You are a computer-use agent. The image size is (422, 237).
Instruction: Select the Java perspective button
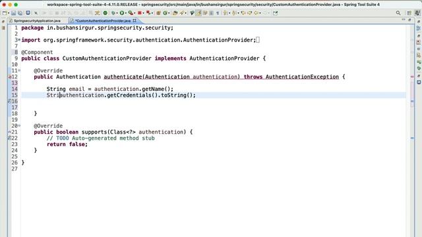pyautogui.click(x=417, y=13)
